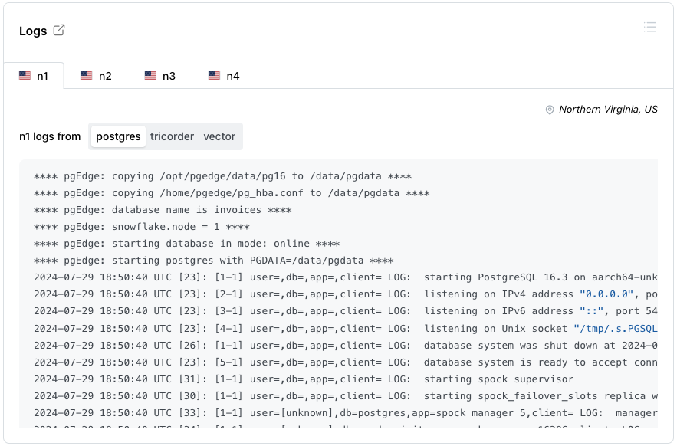
Task: Show logs from vector
Action: point(219,136)
